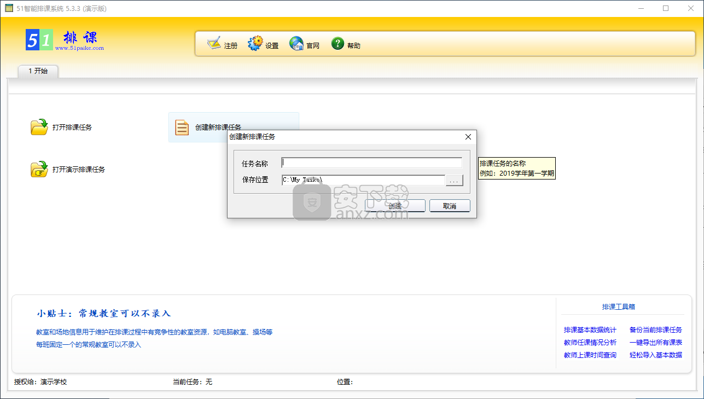Click the 打开演示排课任务 folder icon
The image size is (704, 399).
tap(39, 169)
